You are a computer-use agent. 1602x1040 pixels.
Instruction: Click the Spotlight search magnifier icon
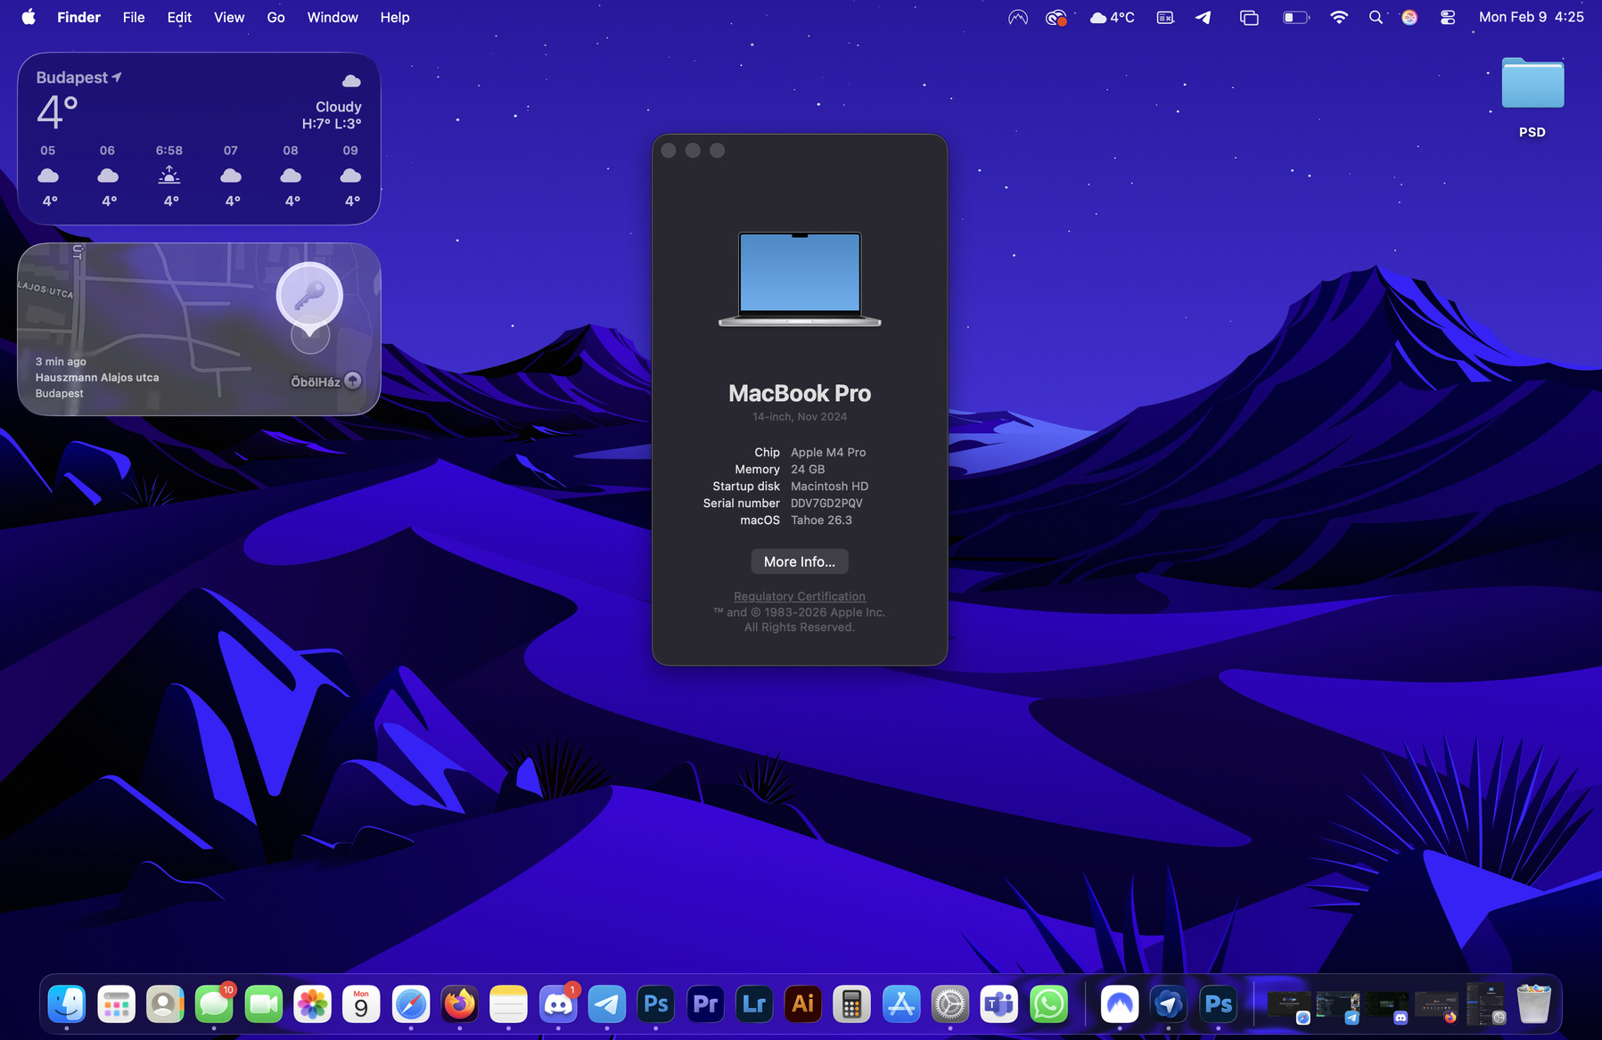tap(1376, 17)
